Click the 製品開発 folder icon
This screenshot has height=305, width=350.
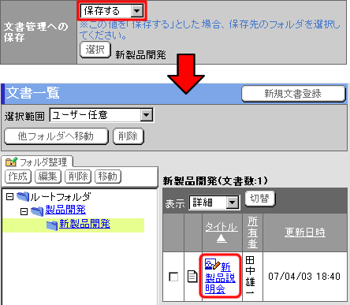pos(37,211)
